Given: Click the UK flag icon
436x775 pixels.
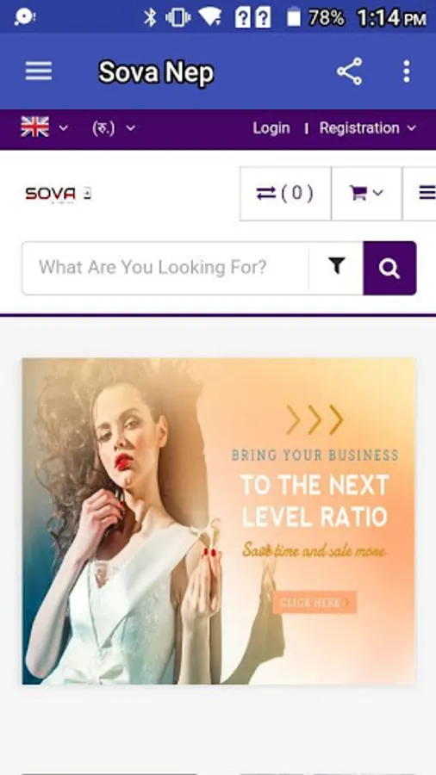Looking at the screenshot, I should (35, 127).
